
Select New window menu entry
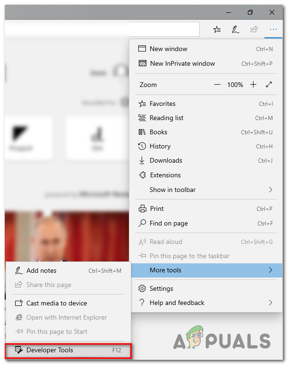click(x=206, y=49)
